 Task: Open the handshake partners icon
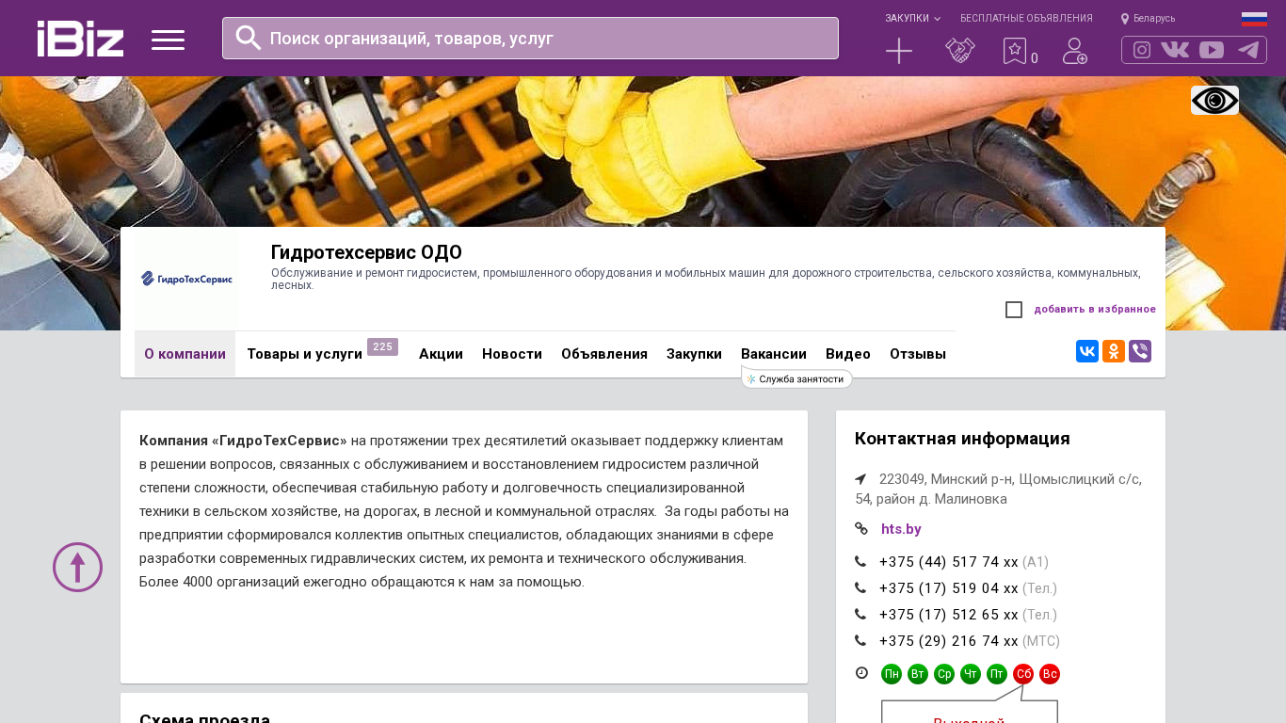point(959,51)
